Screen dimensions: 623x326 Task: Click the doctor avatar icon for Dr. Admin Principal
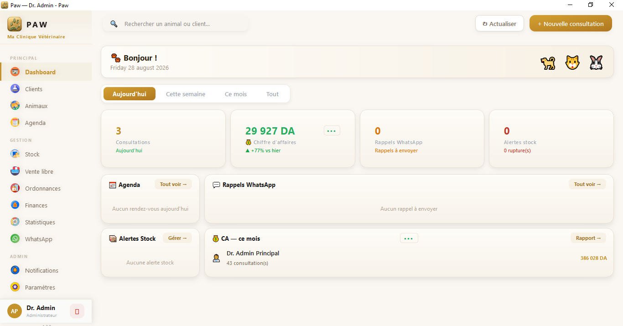click(x=216, y=258)
